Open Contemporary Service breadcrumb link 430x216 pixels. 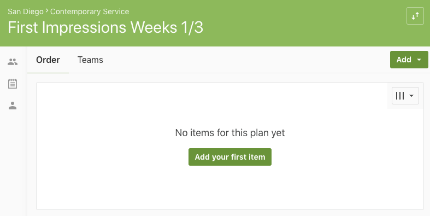[x=90, y=11]
